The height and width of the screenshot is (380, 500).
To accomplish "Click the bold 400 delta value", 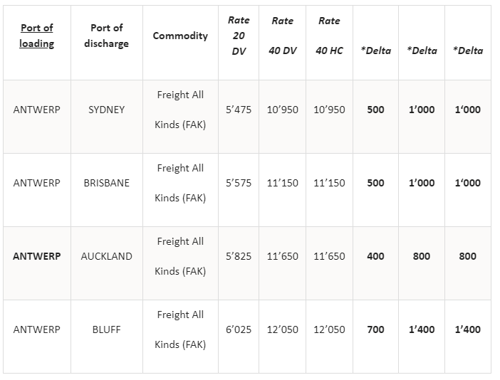I will tap(375, 256).
